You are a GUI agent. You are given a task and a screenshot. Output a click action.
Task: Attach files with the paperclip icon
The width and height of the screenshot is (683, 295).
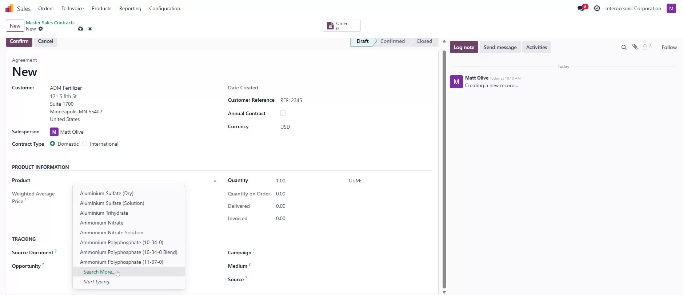[635, 47]
